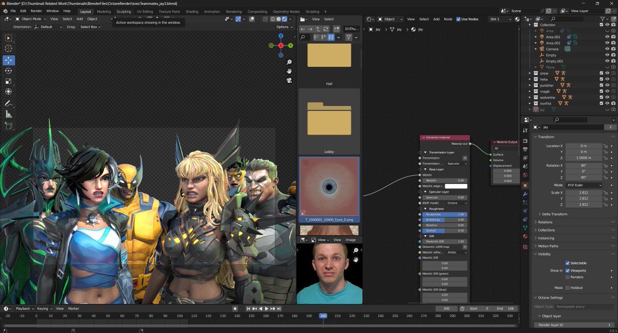Enable Show In Renders checkbox
Viewport: 618px width, 333px height.
coord(568,277)
